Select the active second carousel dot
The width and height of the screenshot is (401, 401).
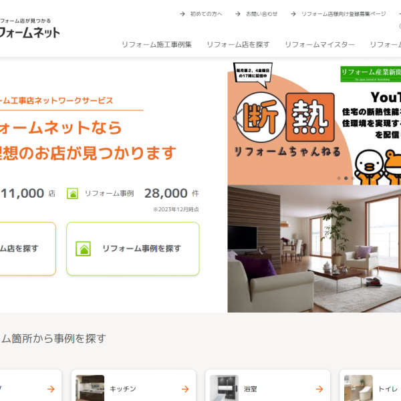346,178
